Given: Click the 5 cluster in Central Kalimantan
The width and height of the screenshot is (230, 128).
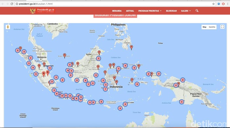Looking at the screenshot, I should 96,75.
